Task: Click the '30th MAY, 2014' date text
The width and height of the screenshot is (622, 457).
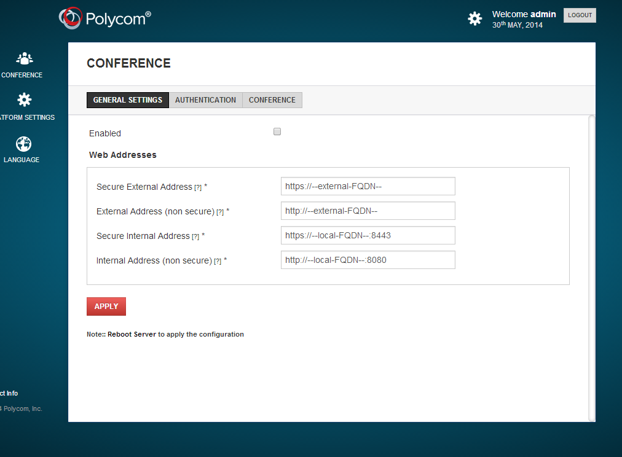Action: point(518,25)
